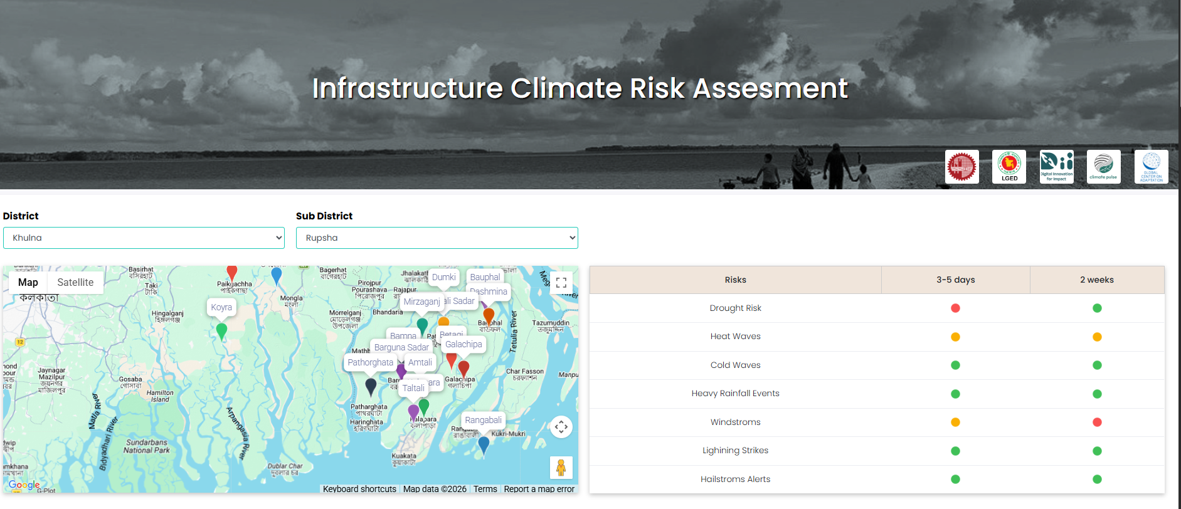The height and width of the screenshot is (509, 1181).
Task: Click the orange Heat Waves 2 weeks indicator
Action: point(1097,337)
